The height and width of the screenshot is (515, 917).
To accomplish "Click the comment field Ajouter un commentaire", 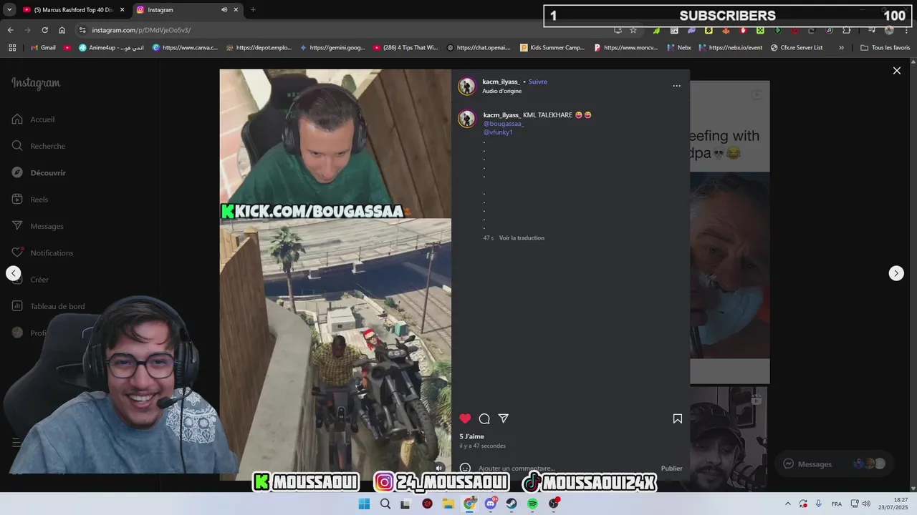I will point(566,469).
